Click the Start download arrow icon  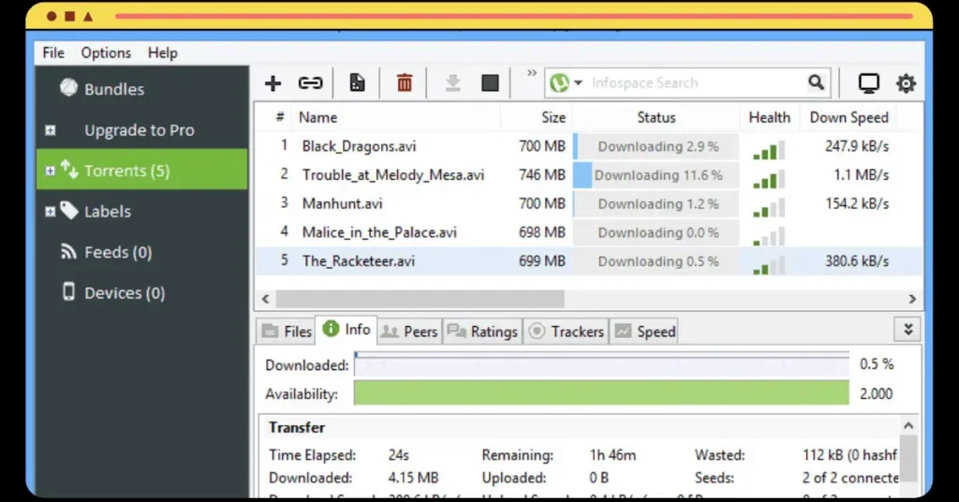point(452,82)
